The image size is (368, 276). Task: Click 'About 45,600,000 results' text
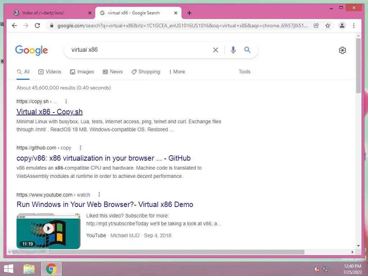pyautogui.click(x=64, y=88)
